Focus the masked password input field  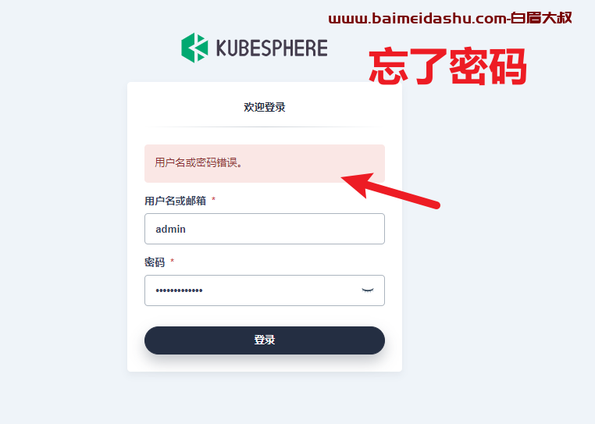tap(265, 290)
